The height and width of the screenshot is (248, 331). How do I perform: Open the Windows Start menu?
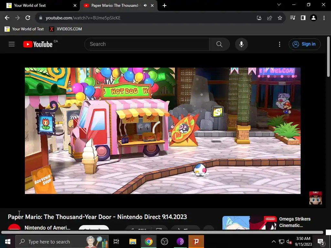point(8,242)
